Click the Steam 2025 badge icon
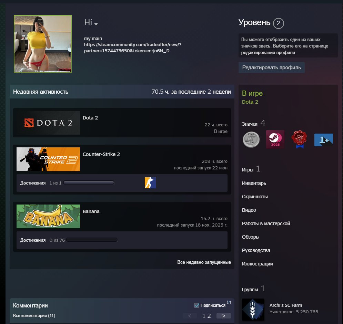 tap(275, 139)
